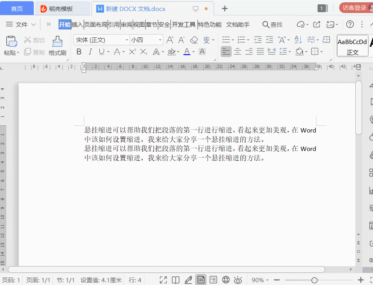
Task: Click the 粘贴 paste button
Action: click(x=11, y=46)
